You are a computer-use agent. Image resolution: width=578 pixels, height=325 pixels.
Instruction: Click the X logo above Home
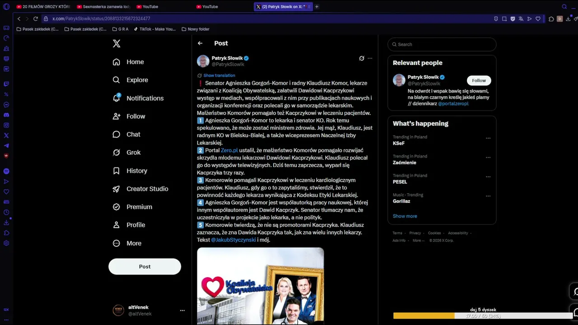(117, 44)
